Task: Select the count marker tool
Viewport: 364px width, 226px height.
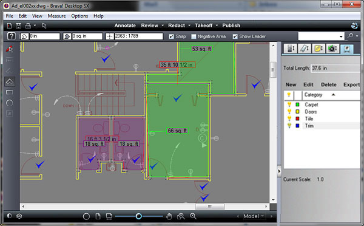Action: (9, 114)
